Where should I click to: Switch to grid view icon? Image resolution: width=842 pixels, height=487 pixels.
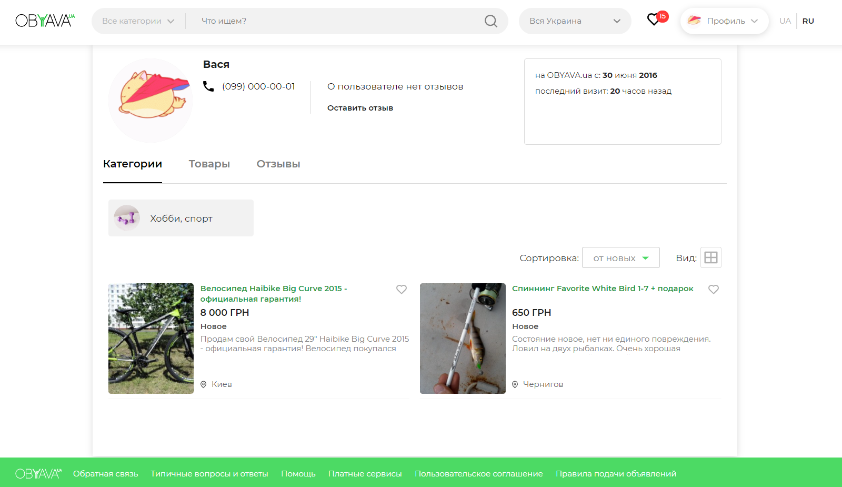(x=710, y=257)
